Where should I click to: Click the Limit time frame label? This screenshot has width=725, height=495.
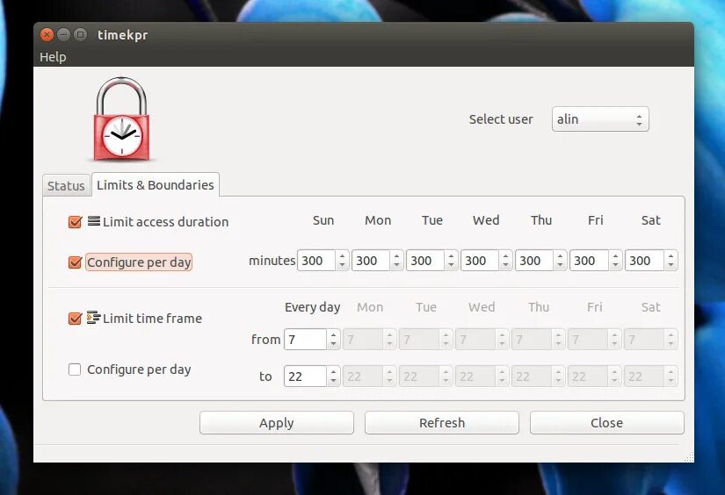click(x=152, y=319)
